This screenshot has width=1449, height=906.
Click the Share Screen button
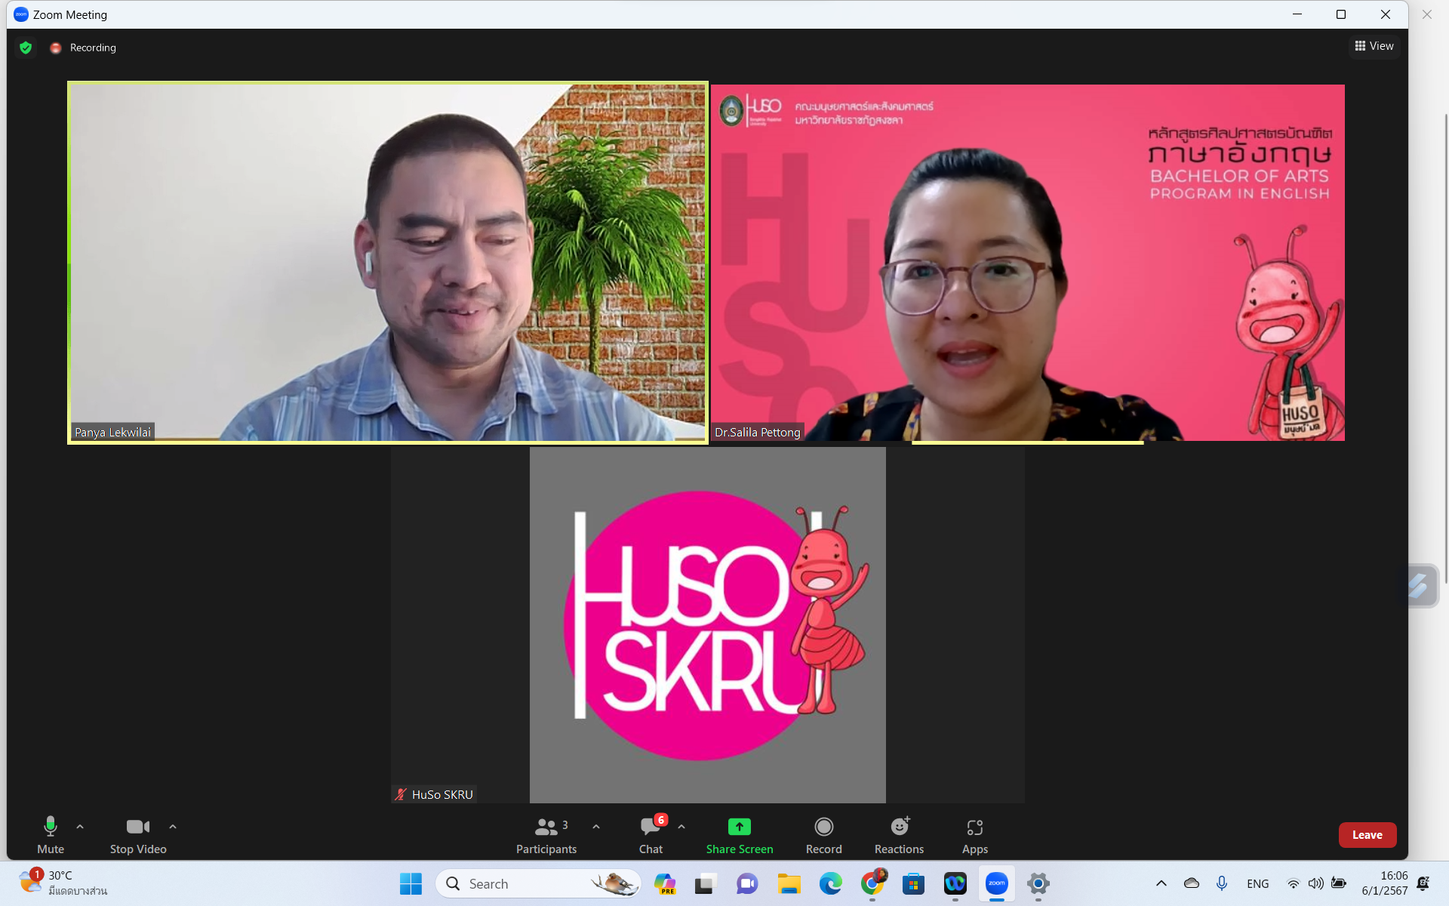pyautogui.click(x=740, y=835)
